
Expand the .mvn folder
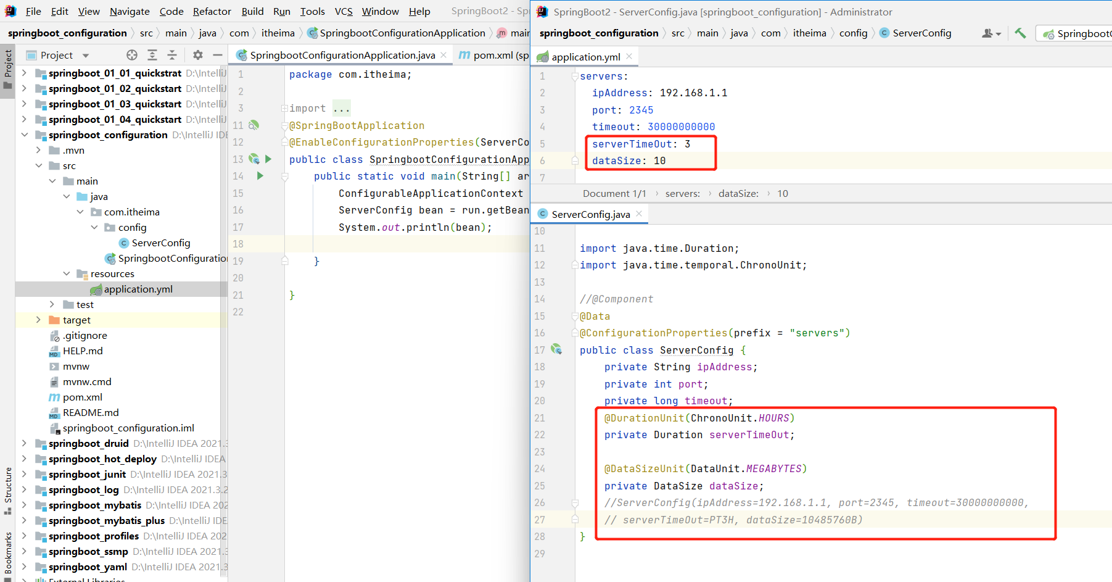38,150
